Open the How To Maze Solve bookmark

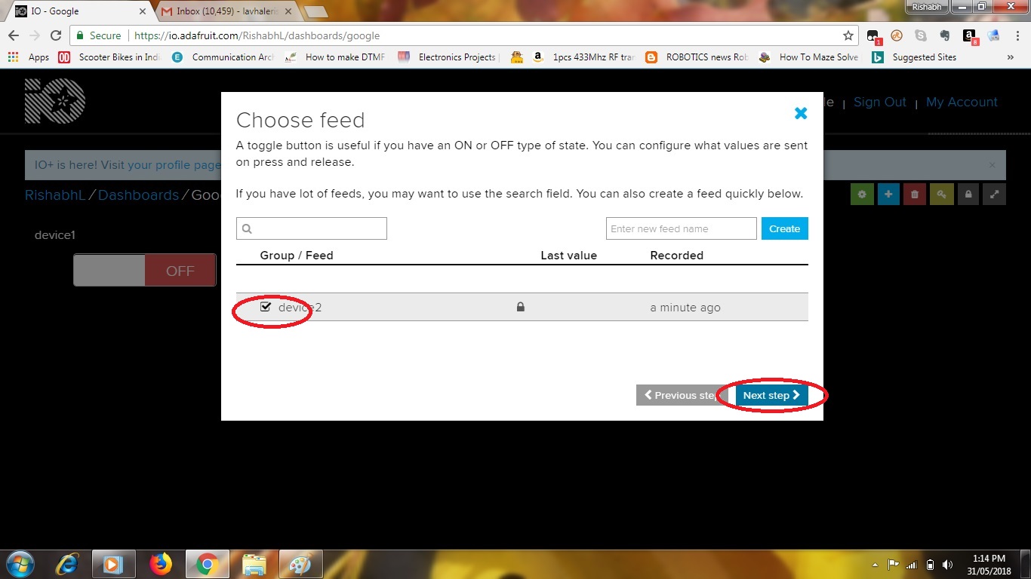click(x=809, y=57)
